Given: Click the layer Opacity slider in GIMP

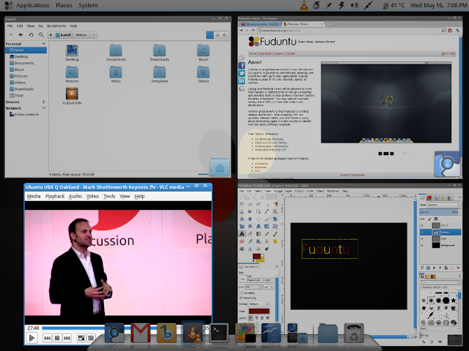Looking at the screenshot, I should pos(439,212).
